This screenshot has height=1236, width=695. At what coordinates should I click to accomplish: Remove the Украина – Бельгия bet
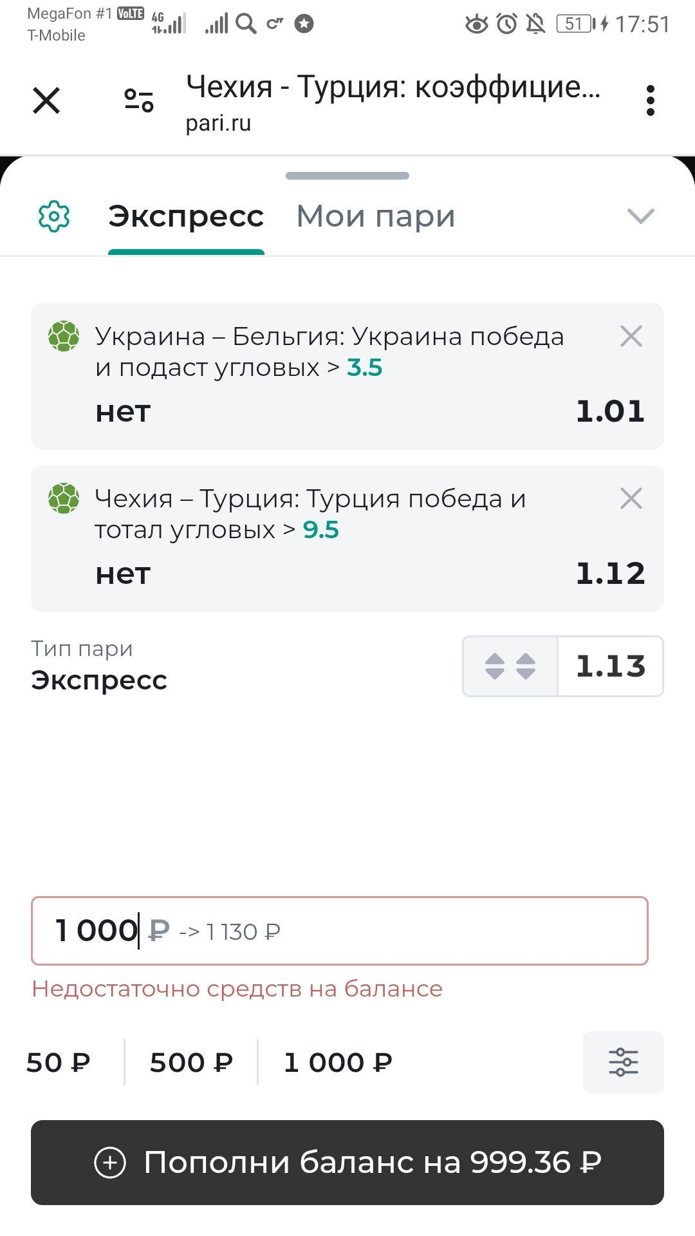[631, 336]
